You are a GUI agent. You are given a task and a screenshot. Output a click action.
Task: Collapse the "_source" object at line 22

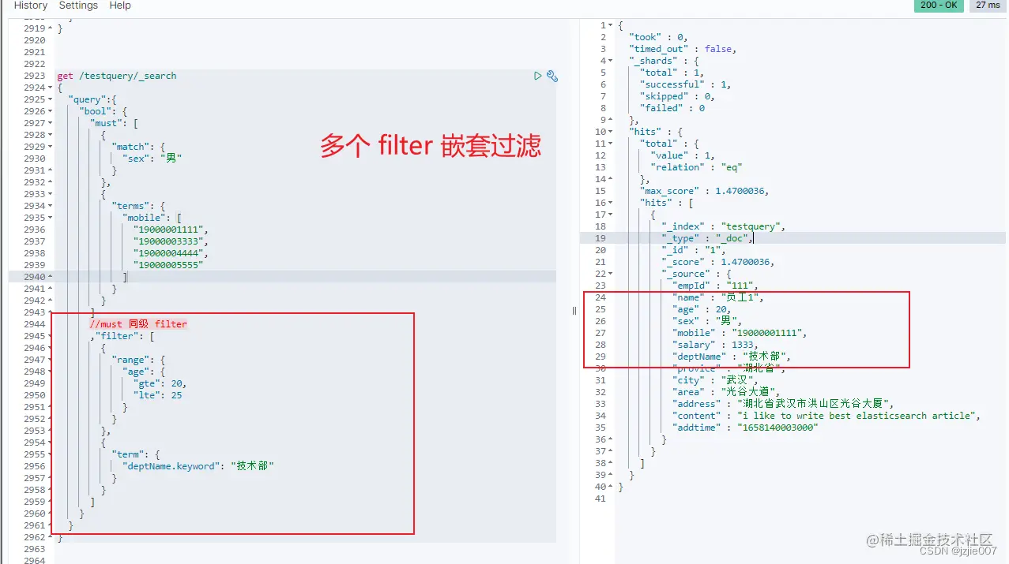[x=608, y=273]
